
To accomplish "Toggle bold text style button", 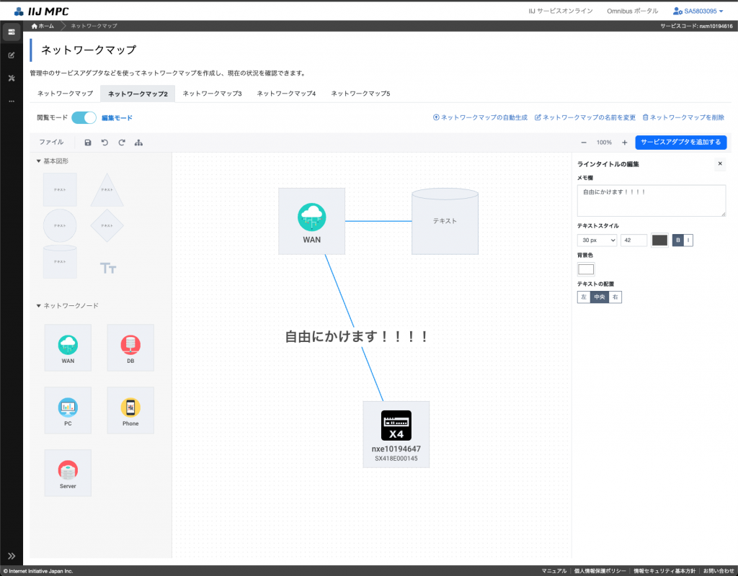I will 677,240.
